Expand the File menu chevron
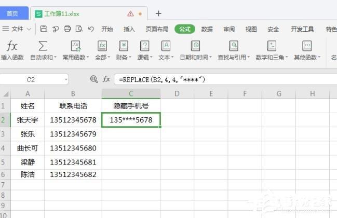Screen dimensions: 337x218 tap(29, 29)
